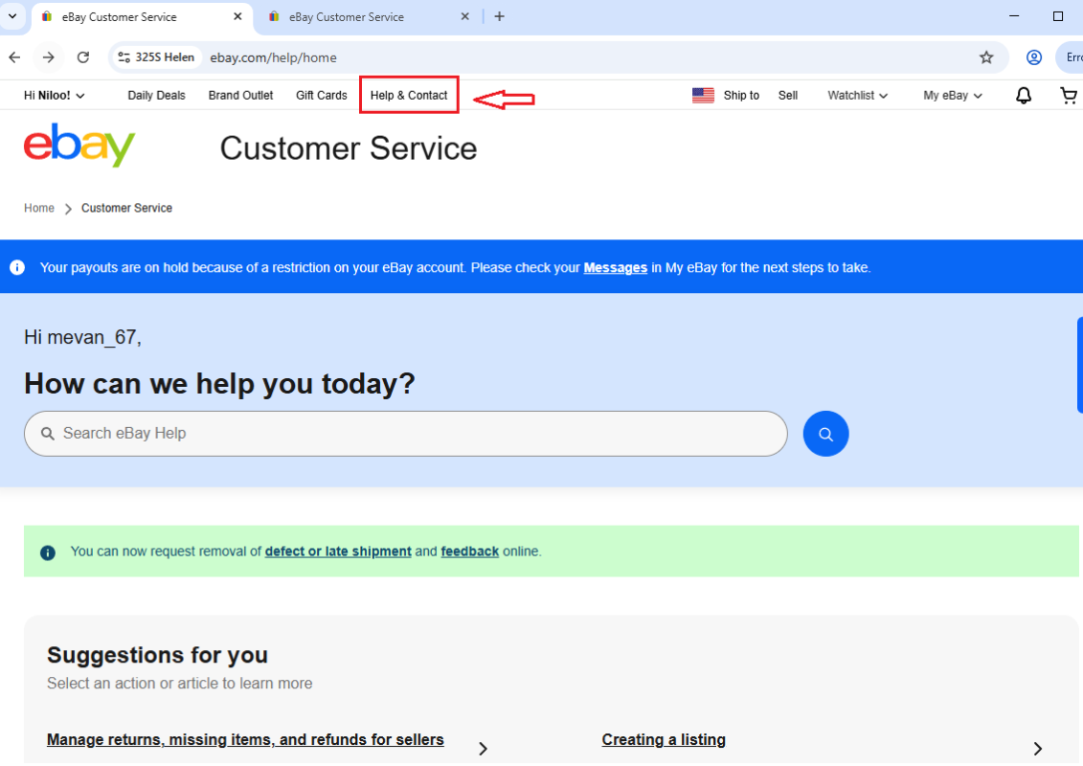1083x766 pixels.
Task: Click the Suggestions for you heading
Action: tap(157, 655)
